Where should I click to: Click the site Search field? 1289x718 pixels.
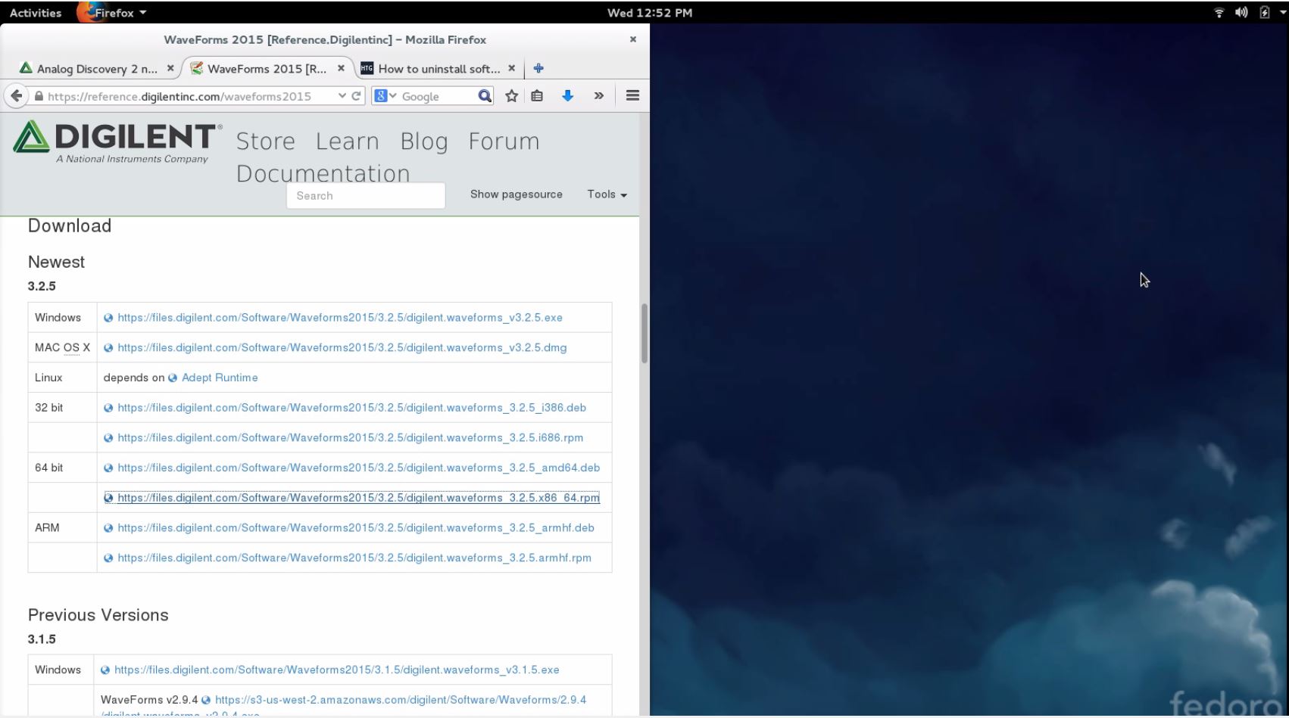[366, 195]
